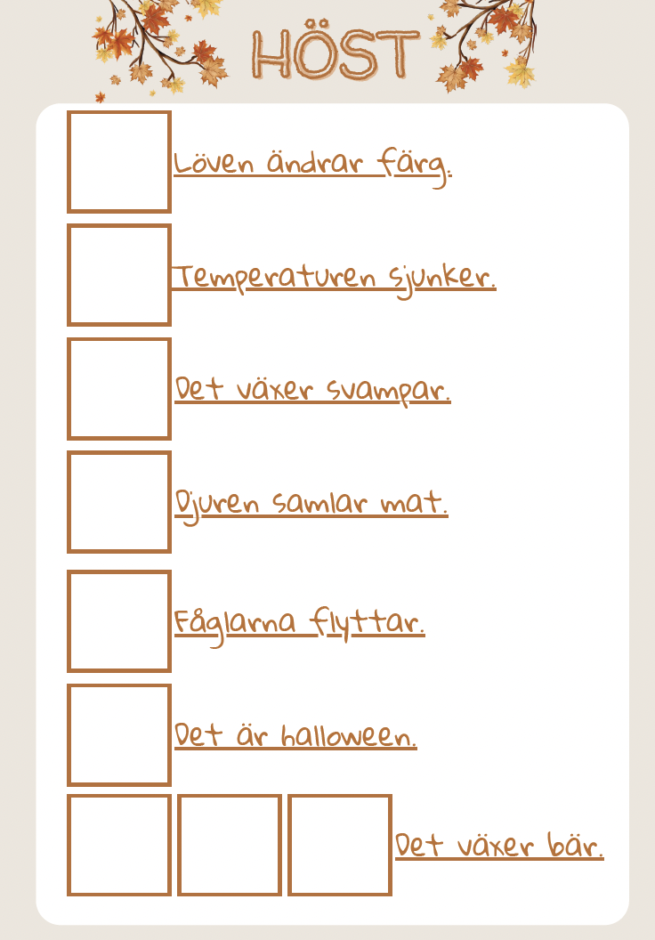Click the small lone leaf below the left branch
Image resolution: width=655 pixels, height=940 pixels.
(101, 96)
